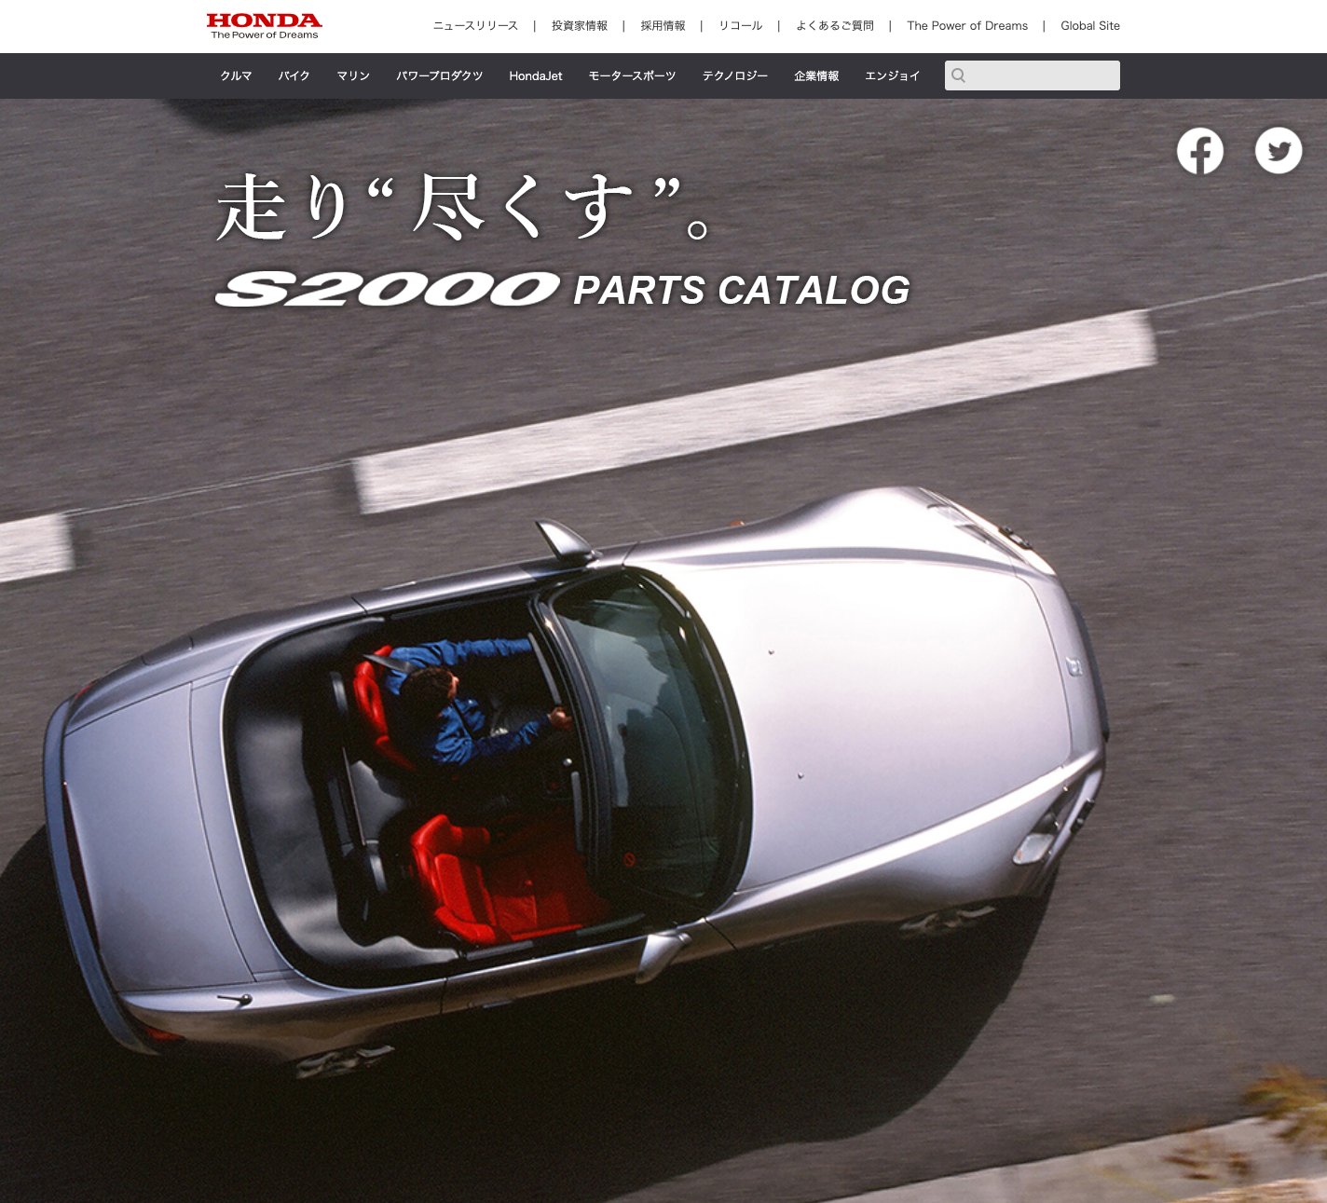Screen dimensions: 1327x1203
Task: Open the ニュースリリース link
Action: pyautogui.click(x=474, y=26)
